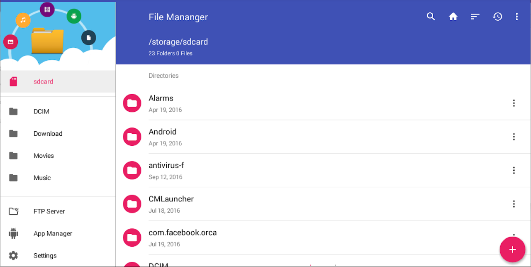Click the Alarms folder icon

[132, 103]
